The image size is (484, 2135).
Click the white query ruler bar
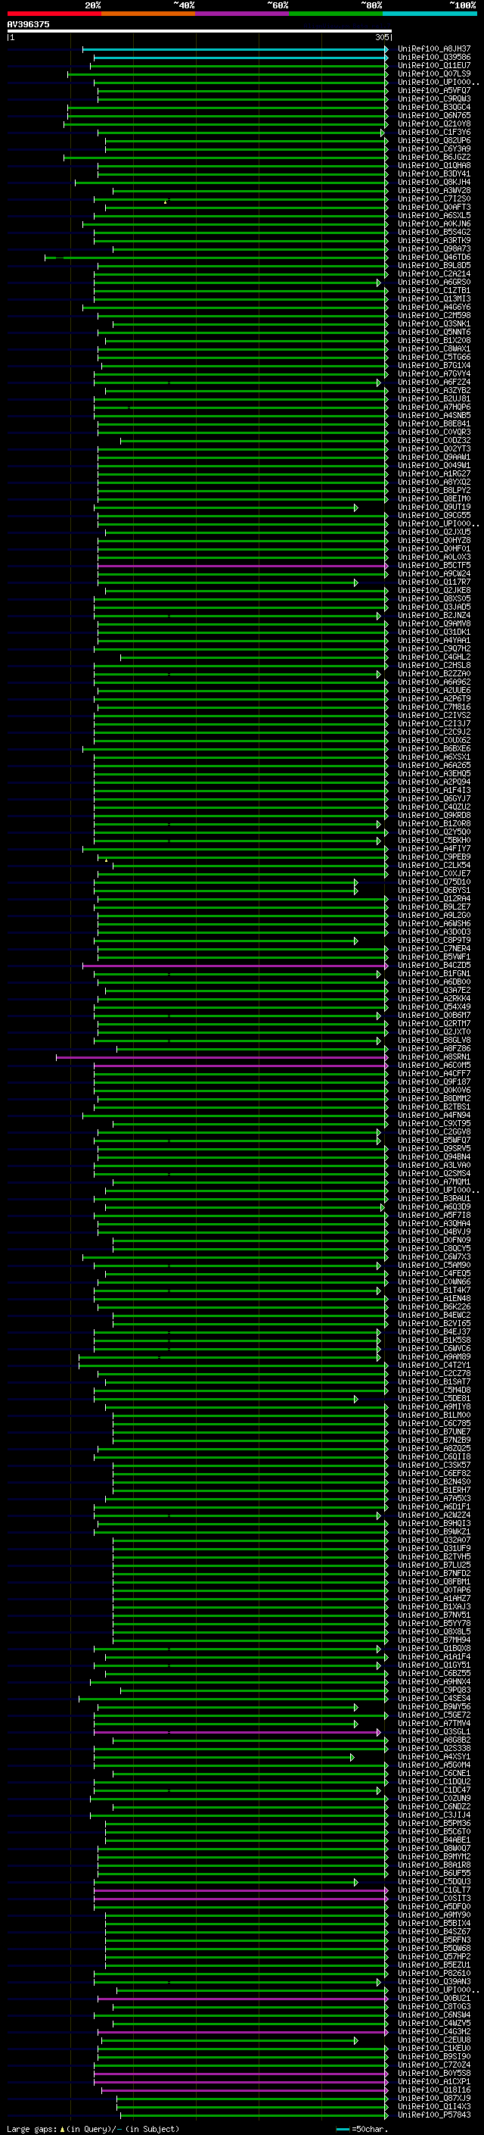[x=200, y=32]
